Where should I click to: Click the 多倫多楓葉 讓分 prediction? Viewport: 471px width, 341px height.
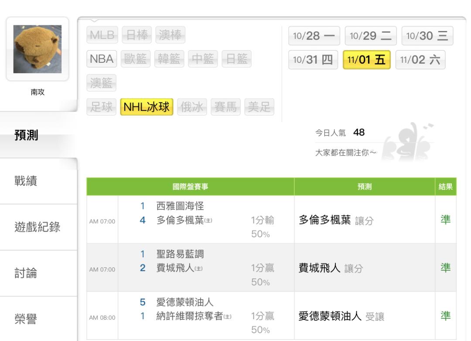click(x=336, y=220)
